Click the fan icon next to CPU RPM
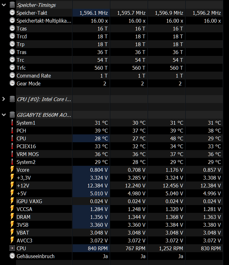 [x=12, y=248]
